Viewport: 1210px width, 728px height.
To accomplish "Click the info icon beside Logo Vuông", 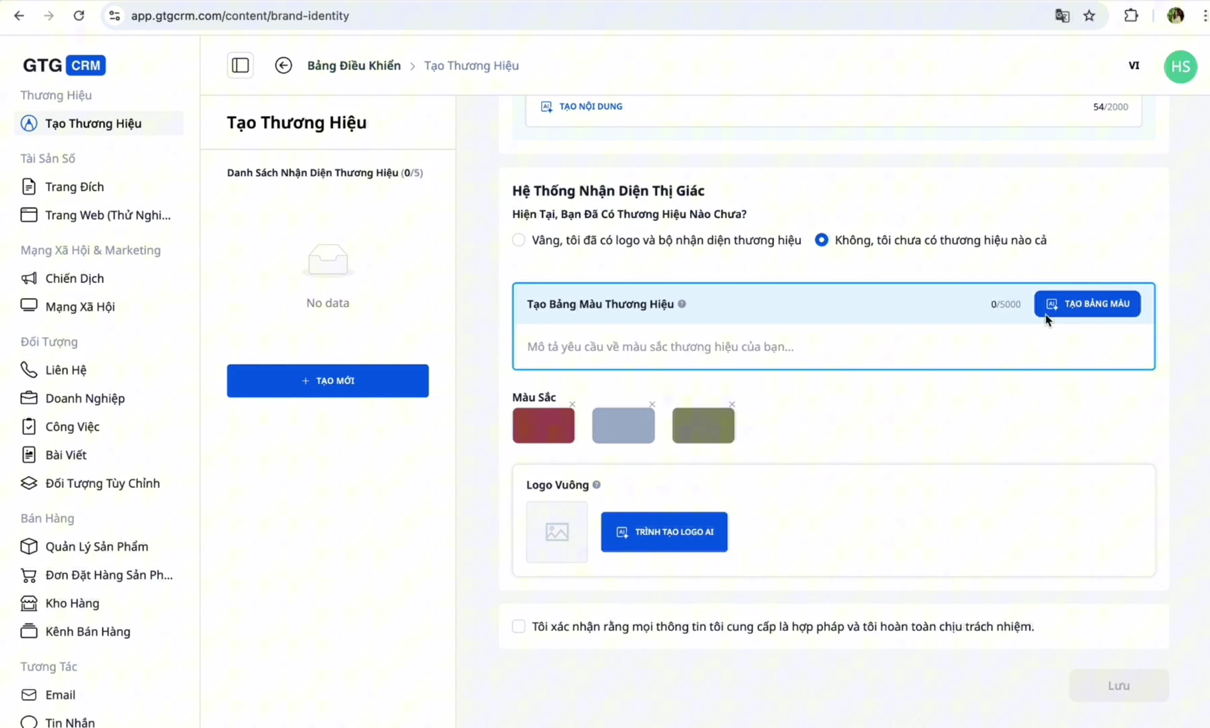I will (x=597, y=485).
